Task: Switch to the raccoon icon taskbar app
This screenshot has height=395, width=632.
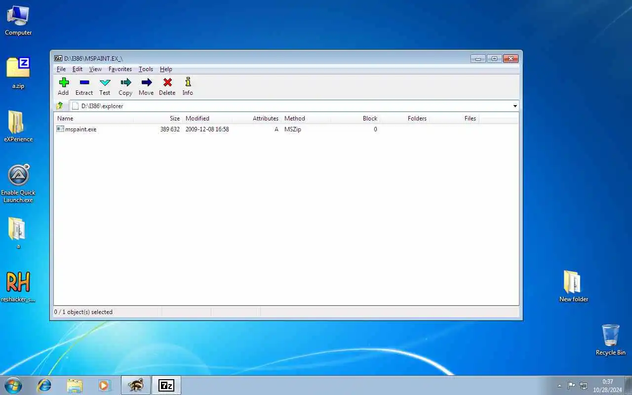Action: 136,385
